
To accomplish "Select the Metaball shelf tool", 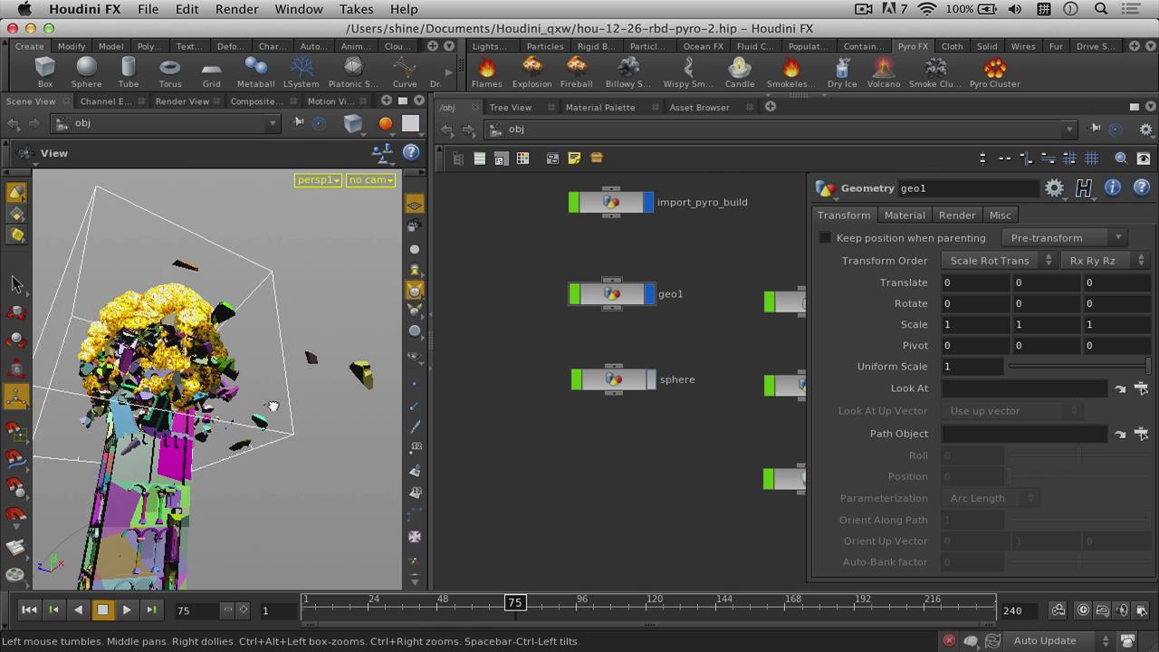I will point(255,72).
